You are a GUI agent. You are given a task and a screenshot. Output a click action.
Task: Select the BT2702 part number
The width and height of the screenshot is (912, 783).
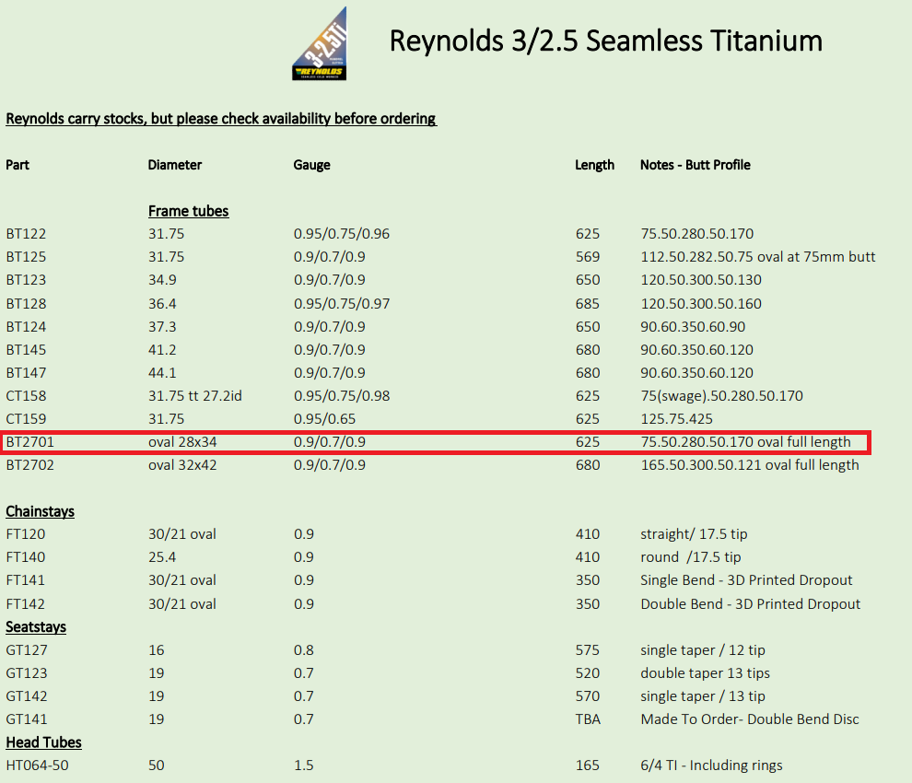pos(30,465)
